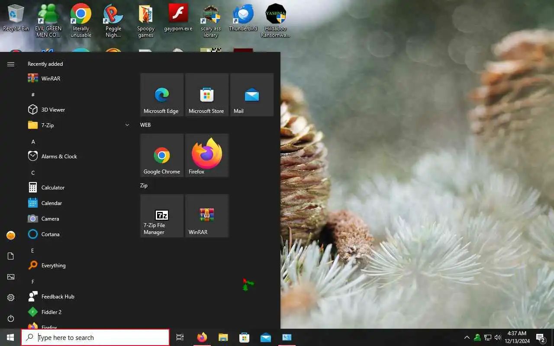Open the Calendar app
554x346 pixels.
[x=79, y=203]
